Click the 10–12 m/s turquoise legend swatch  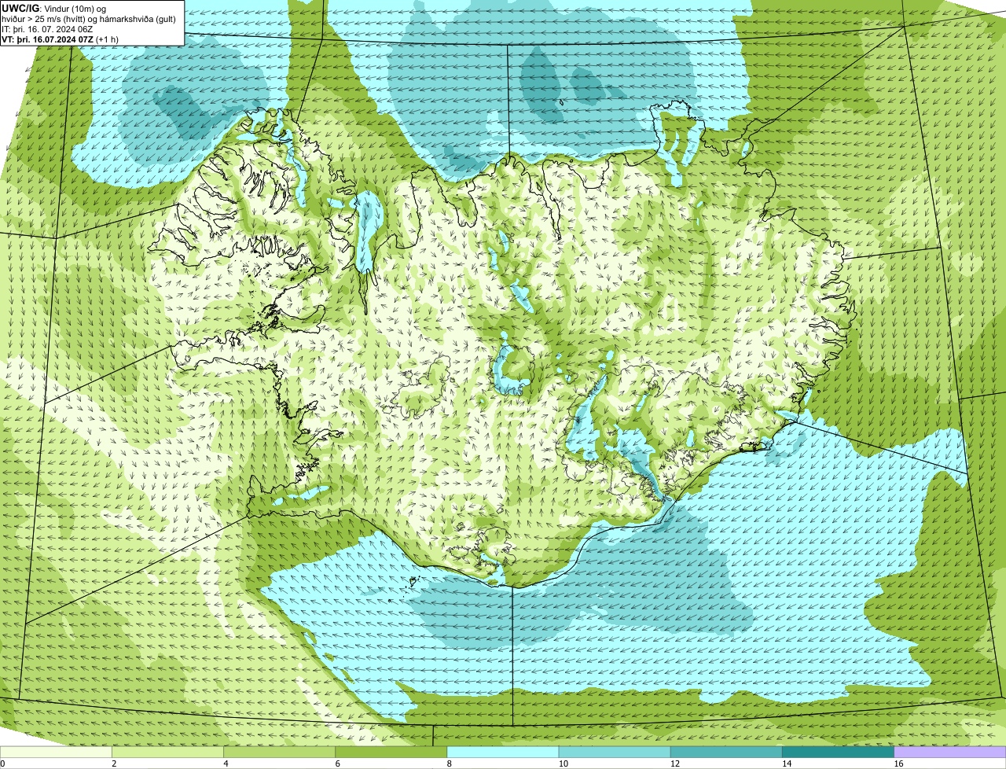[615, 752]
